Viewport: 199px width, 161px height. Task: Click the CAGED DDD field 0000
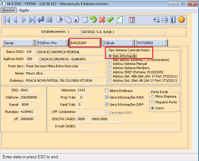[83, 119]
